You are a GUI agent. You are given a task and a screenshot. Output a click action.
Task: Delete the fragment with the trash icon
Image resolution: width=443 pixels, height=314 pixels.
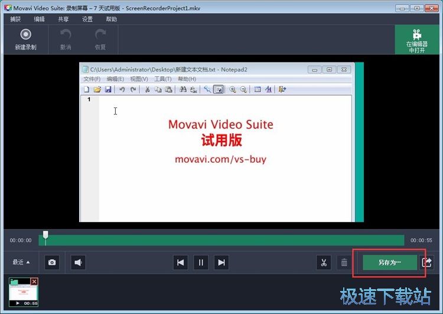click(344, 262)
